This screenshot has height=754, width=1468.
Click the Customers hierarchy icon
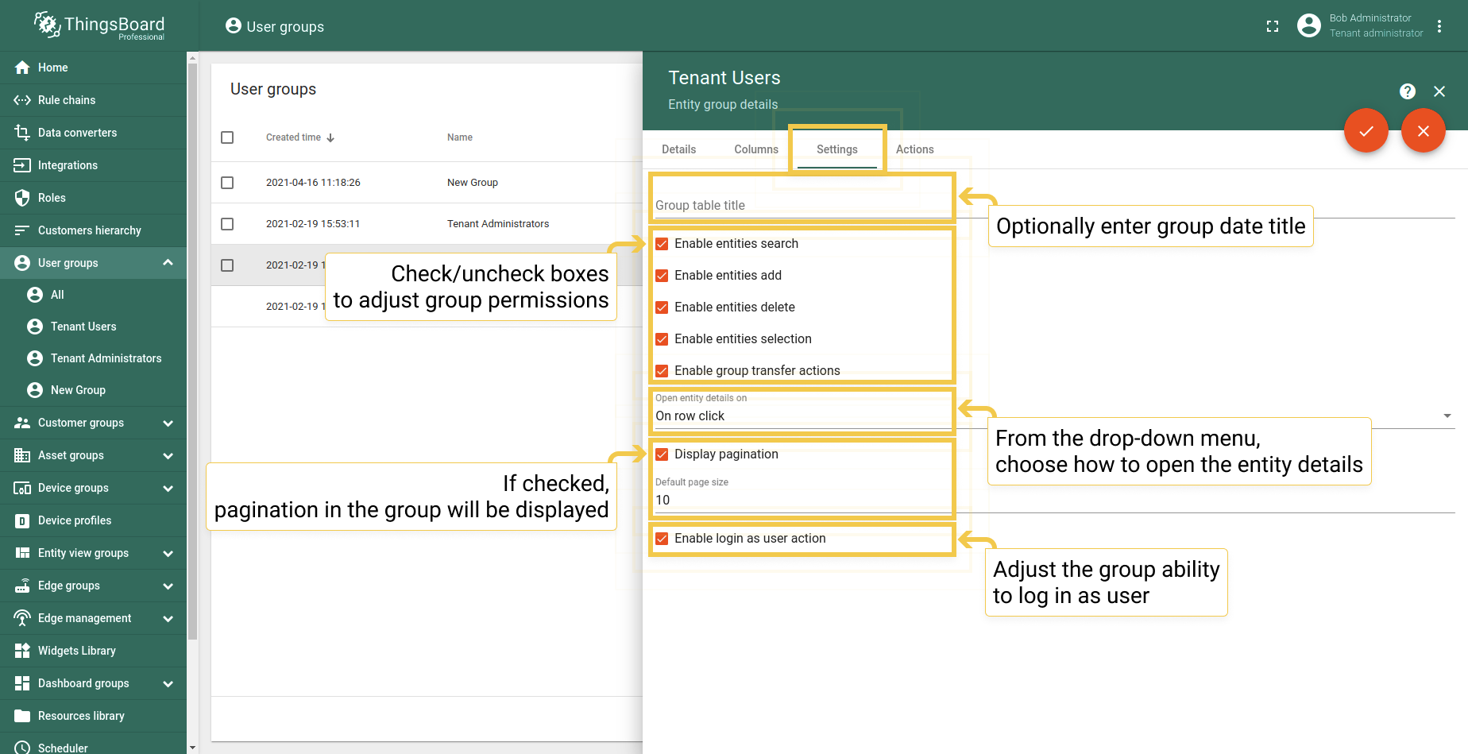pos(22,230)
